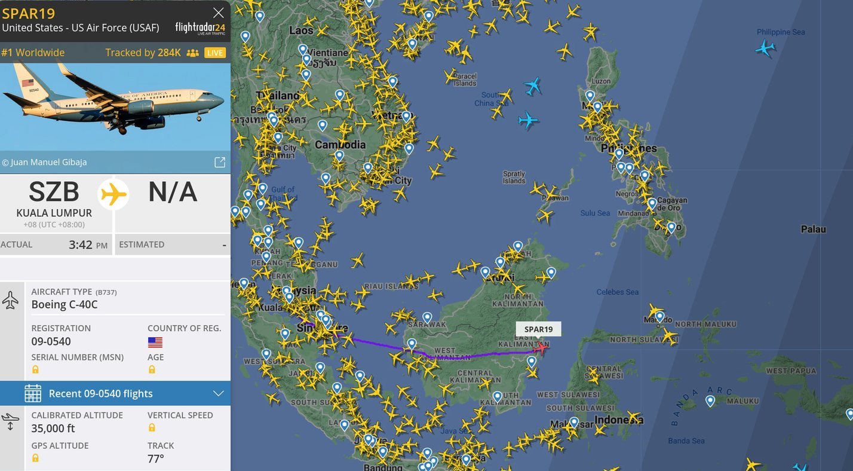Close the SPAR19 flight details panel
The height and width of the screenshot is (471, 853).
coord(219,13)
